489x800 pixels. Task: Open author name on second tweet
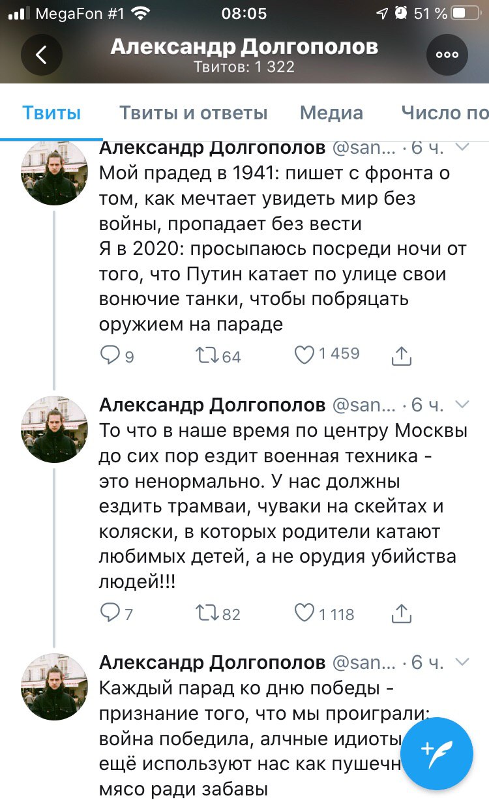212,406
